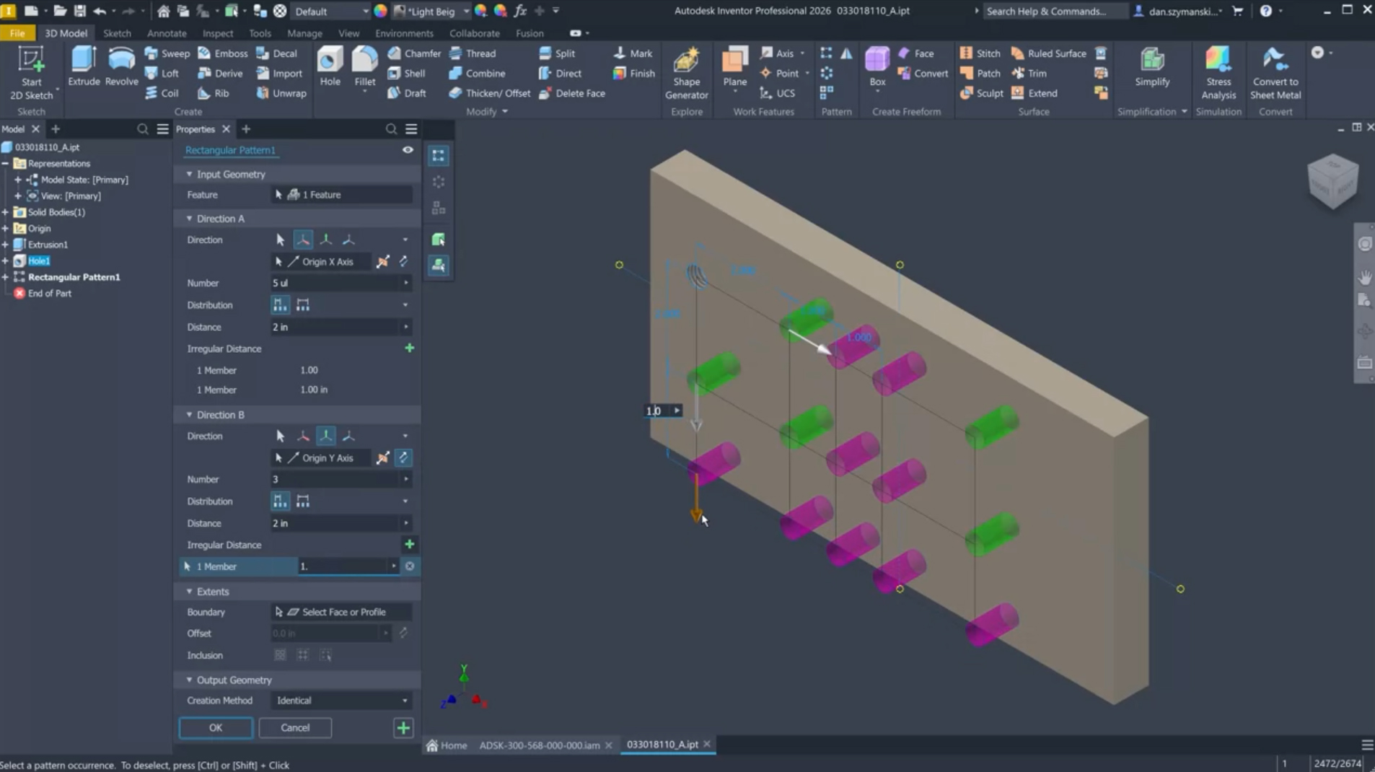The height and width of the screenshot is (772, 1375).
Task: Add Direction A irregular distance member
Action: point(409,348)
